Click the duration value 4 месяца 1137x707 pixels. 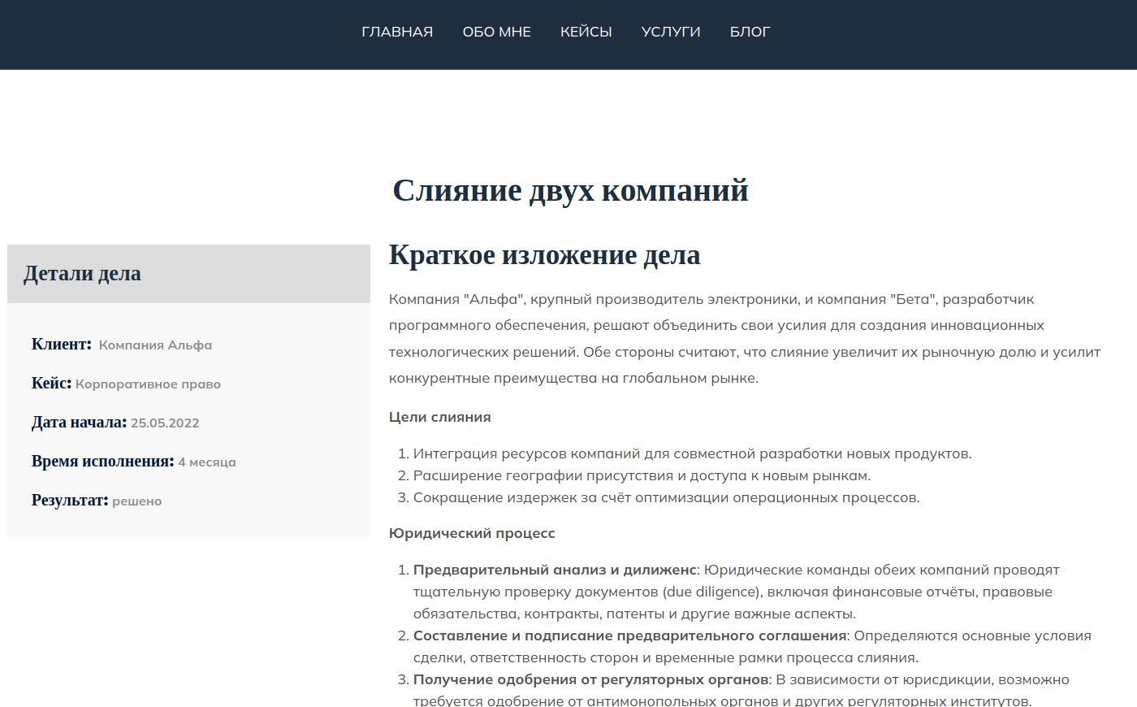pos(207,462)
